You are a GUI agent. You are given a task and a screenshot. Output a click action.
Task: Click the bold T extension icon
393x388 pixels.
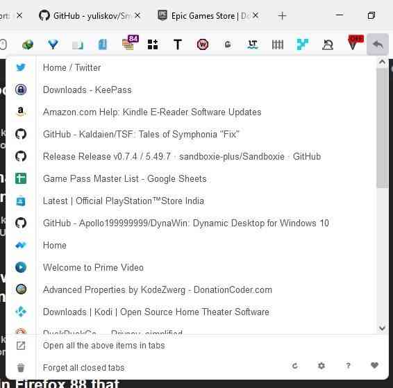click(178, 44)
